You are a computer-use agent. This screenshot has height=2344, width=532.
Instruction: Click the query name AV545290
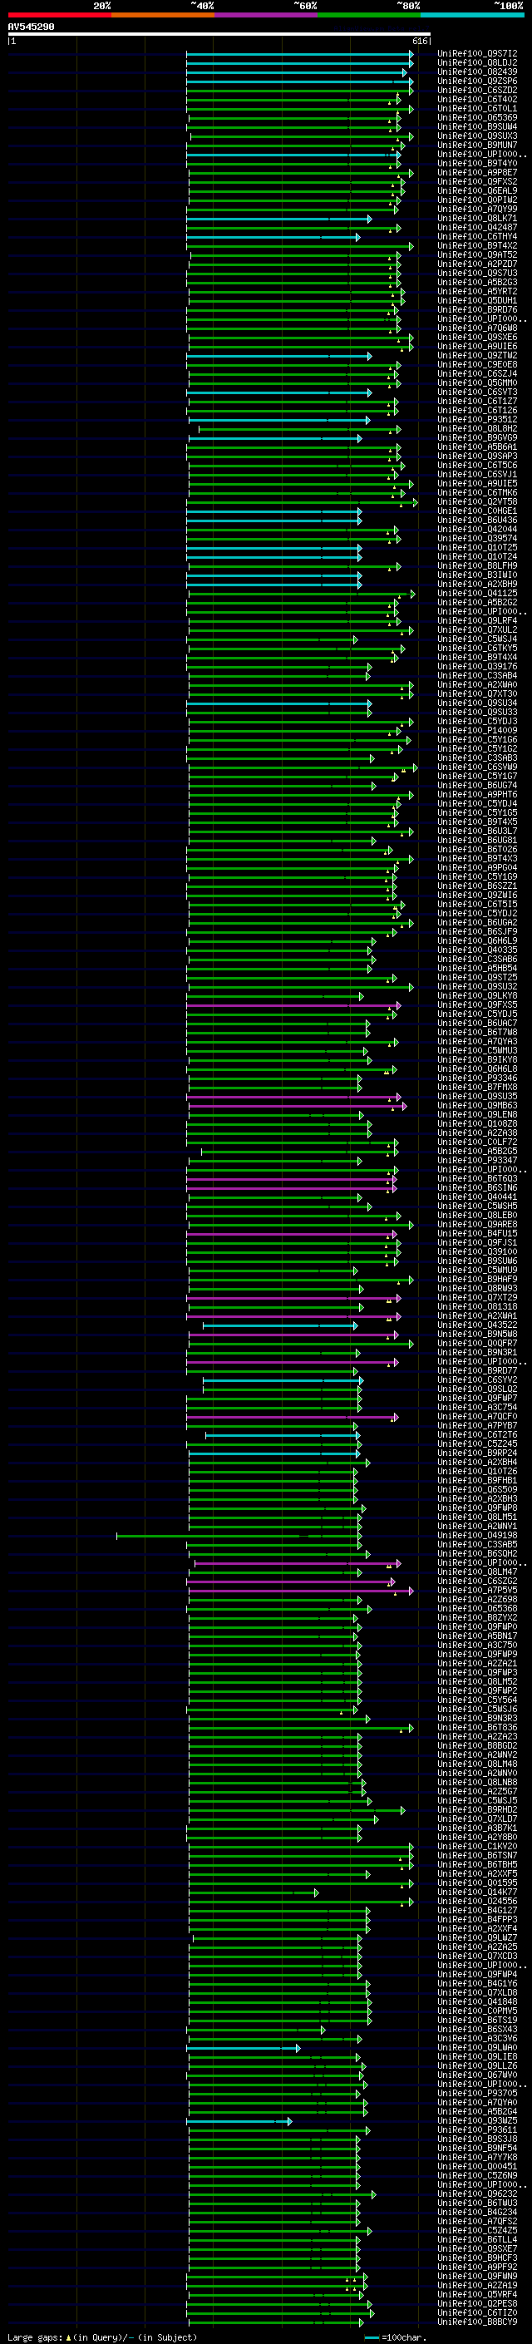point(31,27)
